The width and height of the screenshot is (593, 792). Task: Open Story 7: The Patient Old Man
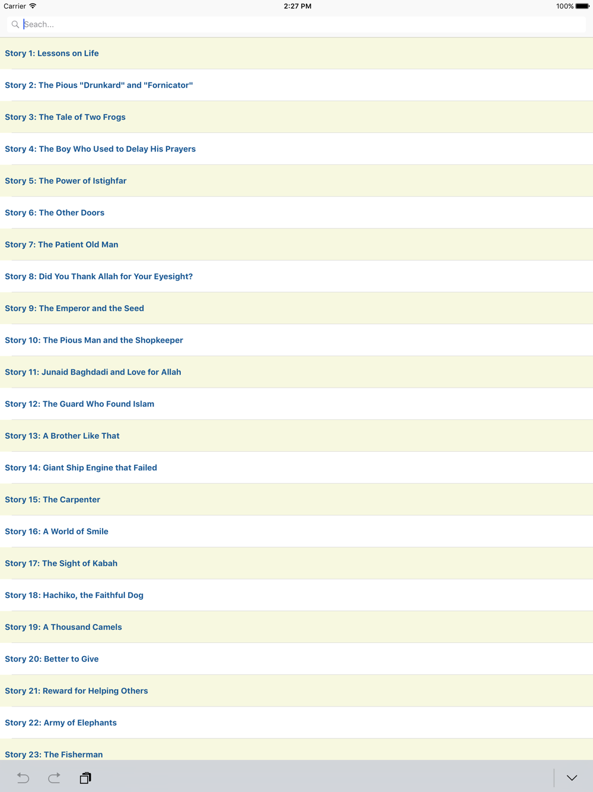pos(296,245)
